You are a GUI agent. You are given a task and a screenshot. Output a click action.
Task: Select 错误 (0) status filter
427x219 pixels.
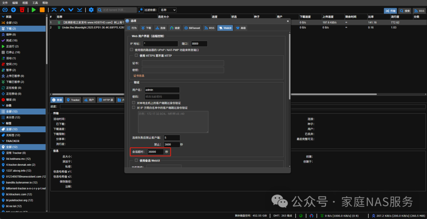(x=23, y=99)
